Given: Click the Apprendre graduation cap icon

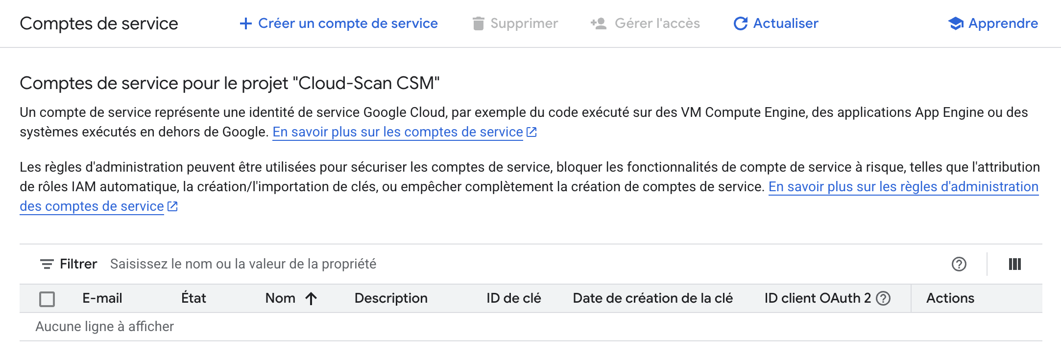Looking at the screenshot, I should pos(955,23).
